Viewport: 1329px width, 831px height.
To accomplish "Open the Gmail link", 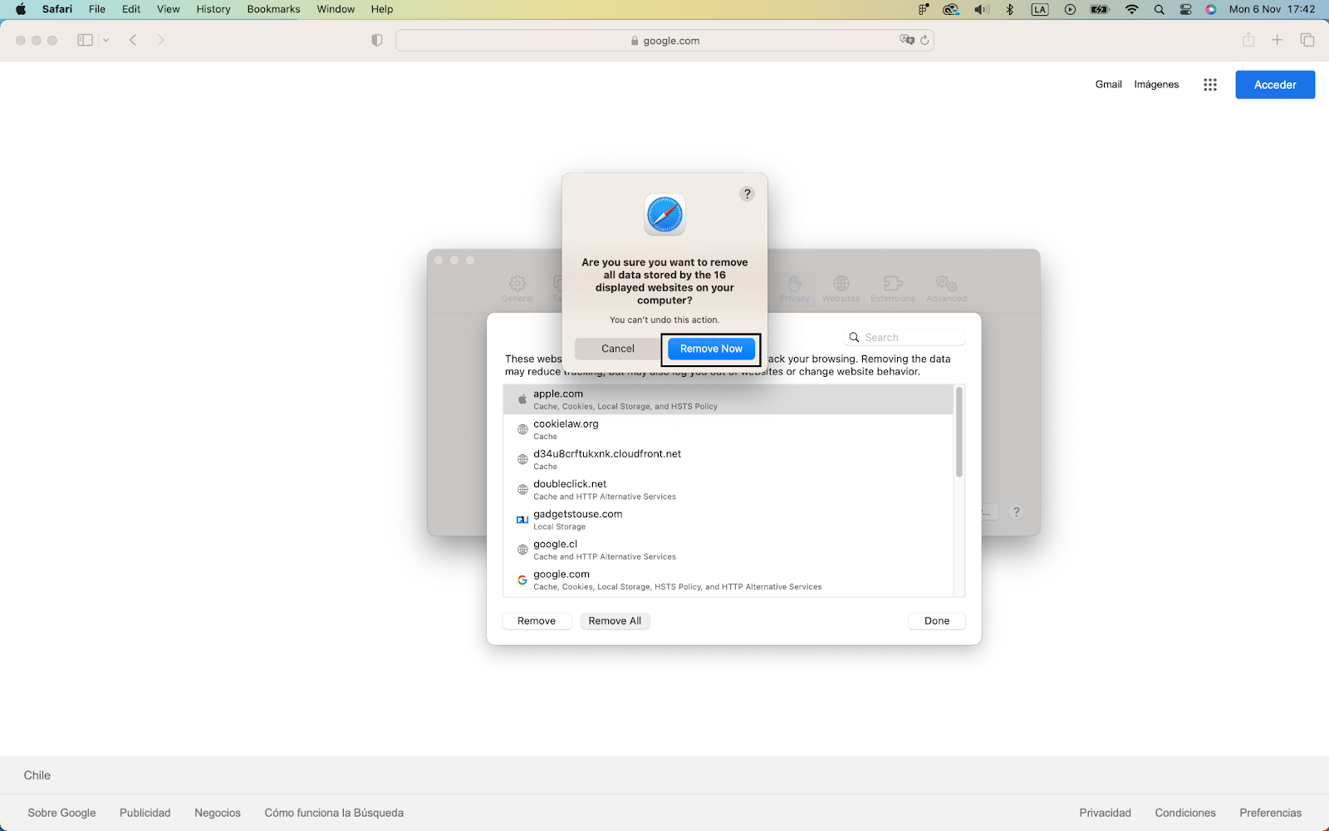I will [1108, 85].
